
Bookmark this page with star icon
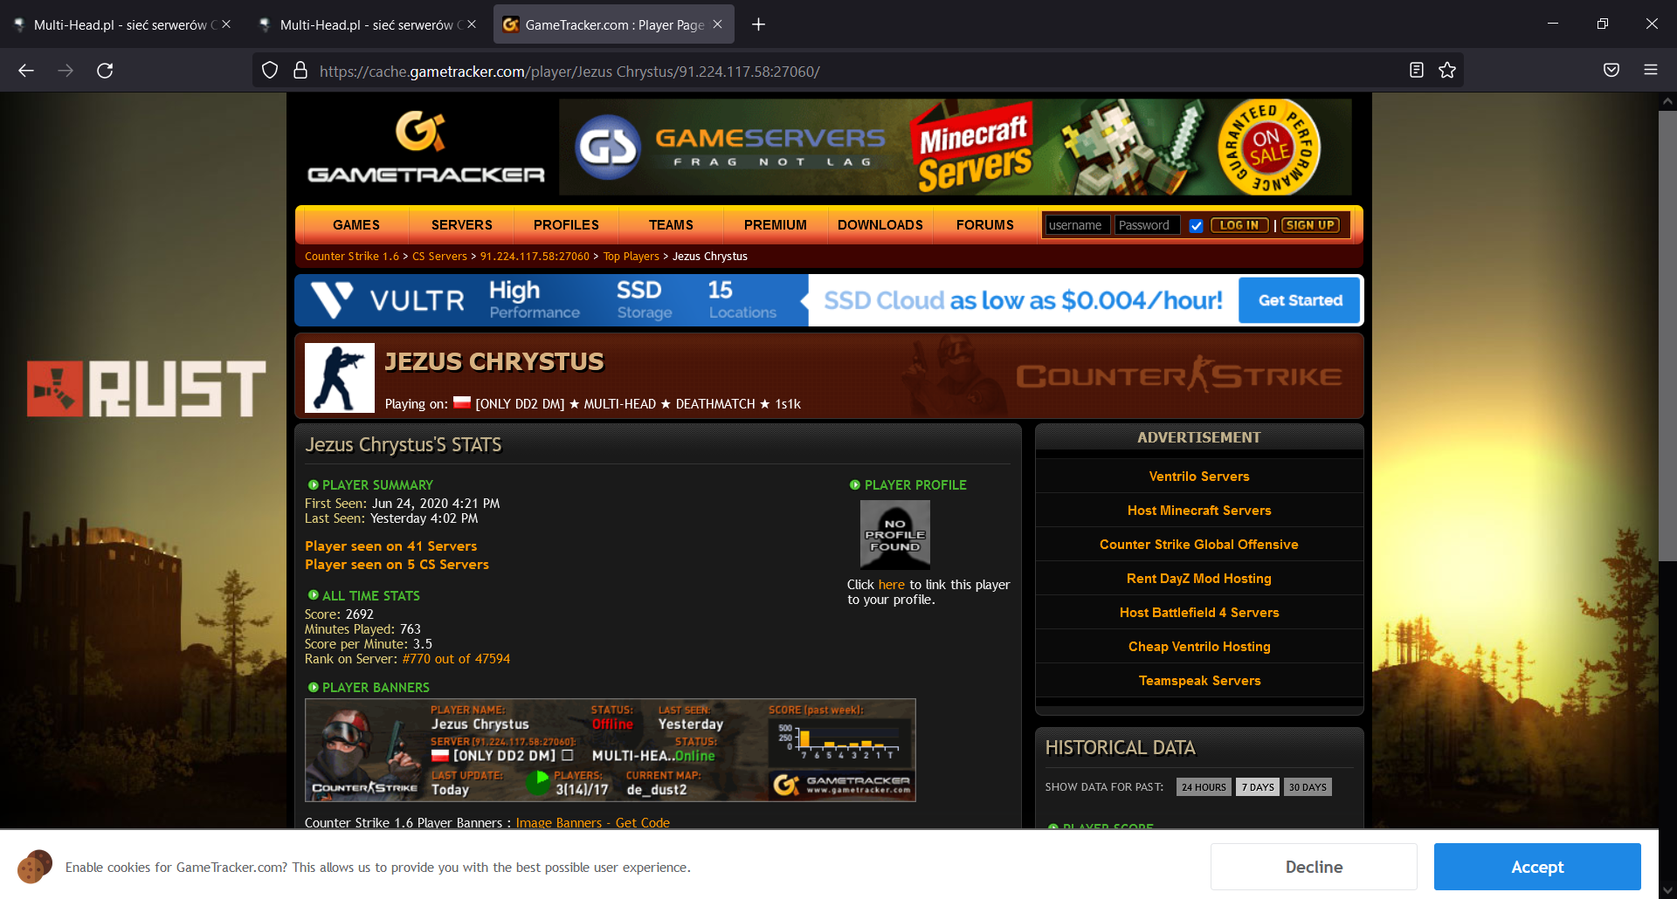tap(1447, 71)
